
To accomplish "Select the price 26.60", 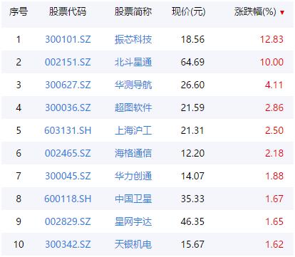I will [192, 85].
